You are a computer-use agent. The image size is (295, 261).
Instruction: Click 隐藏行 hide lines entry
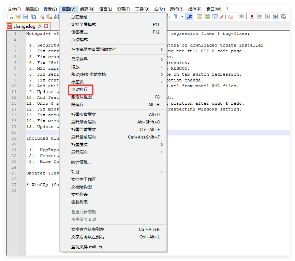point(113,105)
